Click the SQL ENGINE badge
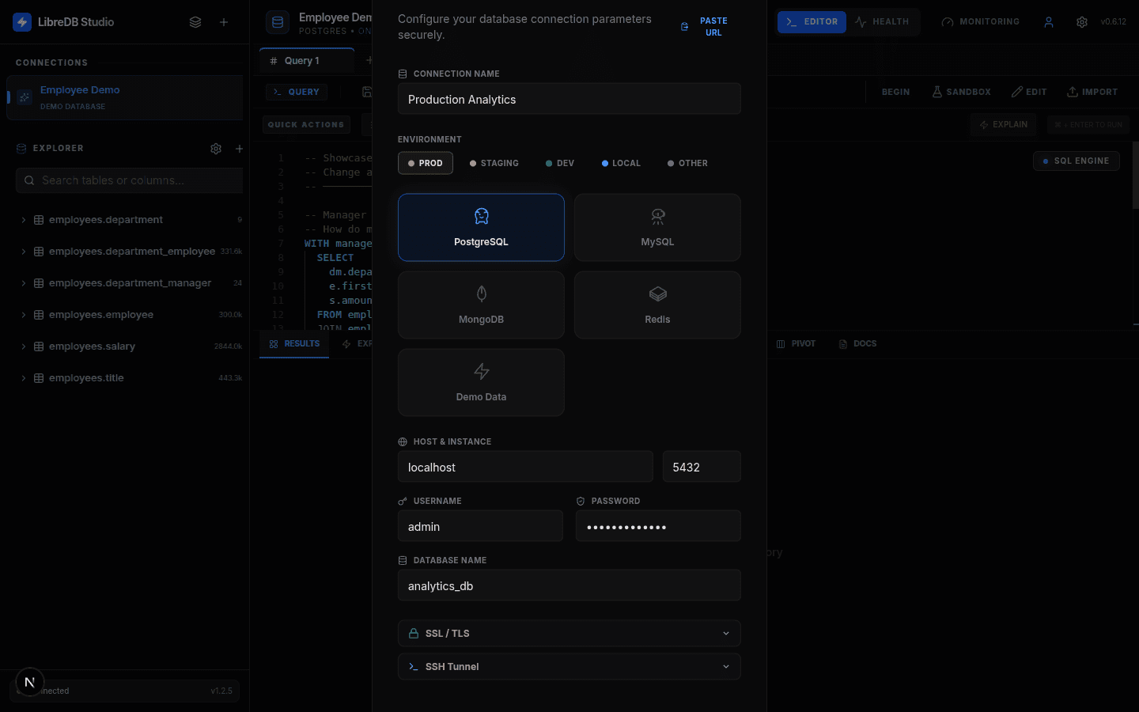The height and width of the screenshot is (712, 1139). pyautogui.click(x=1076, y=161)
